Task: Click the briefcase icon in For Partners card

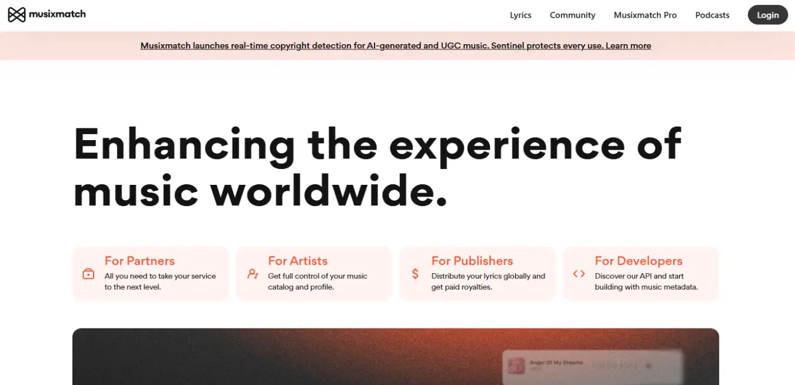Action: click(88, 274)
